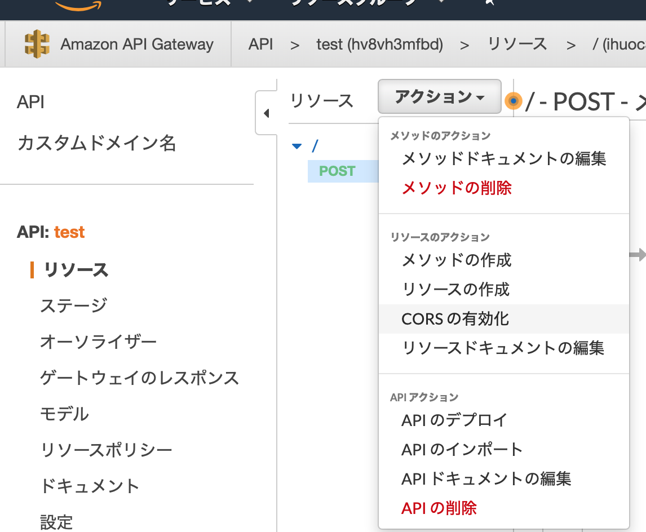The height and width of the screenshot is (532, 646).
Task: Open the test (hv8vh3mfbd) breadcrumb
Action: pos(379,44)
